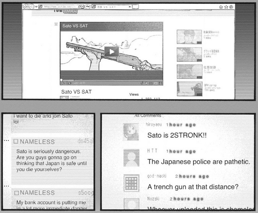
Task: Click the favorites star icon
Action: click(226, 6)
